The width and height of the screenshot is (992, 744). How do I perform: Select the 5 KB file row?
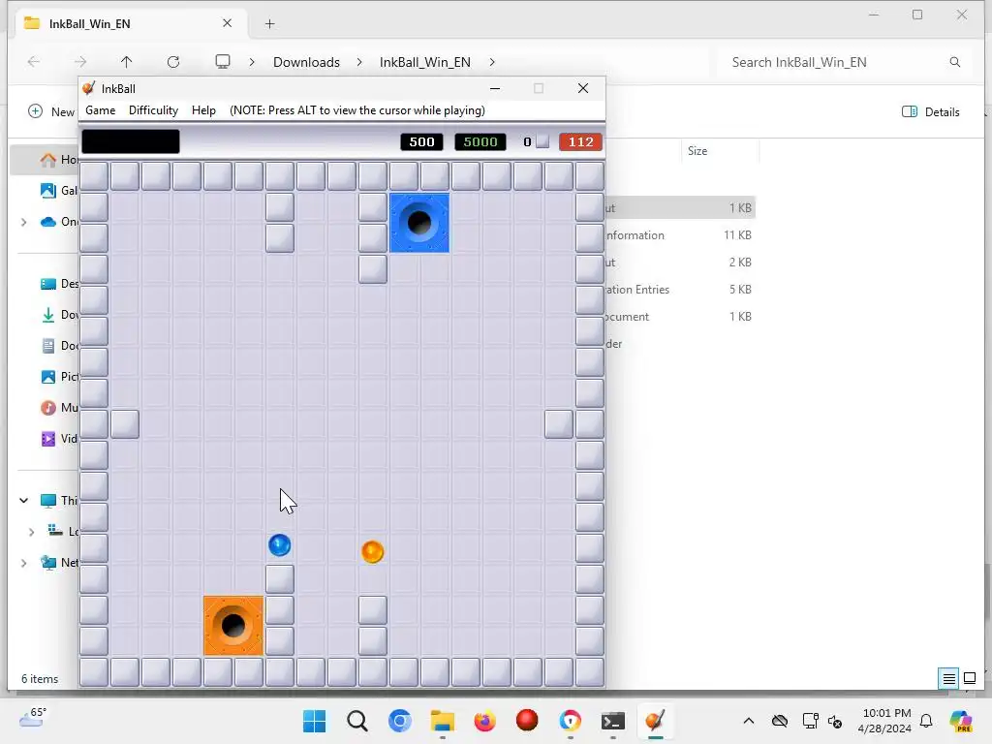680,289
